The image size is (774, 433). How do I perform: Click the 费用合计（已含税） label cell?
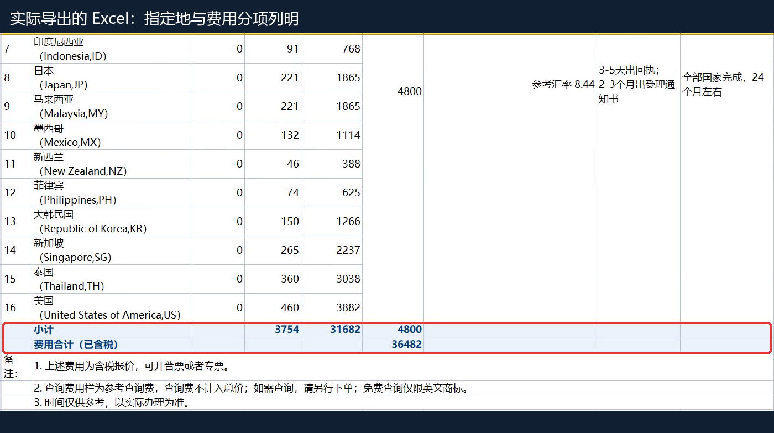coord(111,345)
